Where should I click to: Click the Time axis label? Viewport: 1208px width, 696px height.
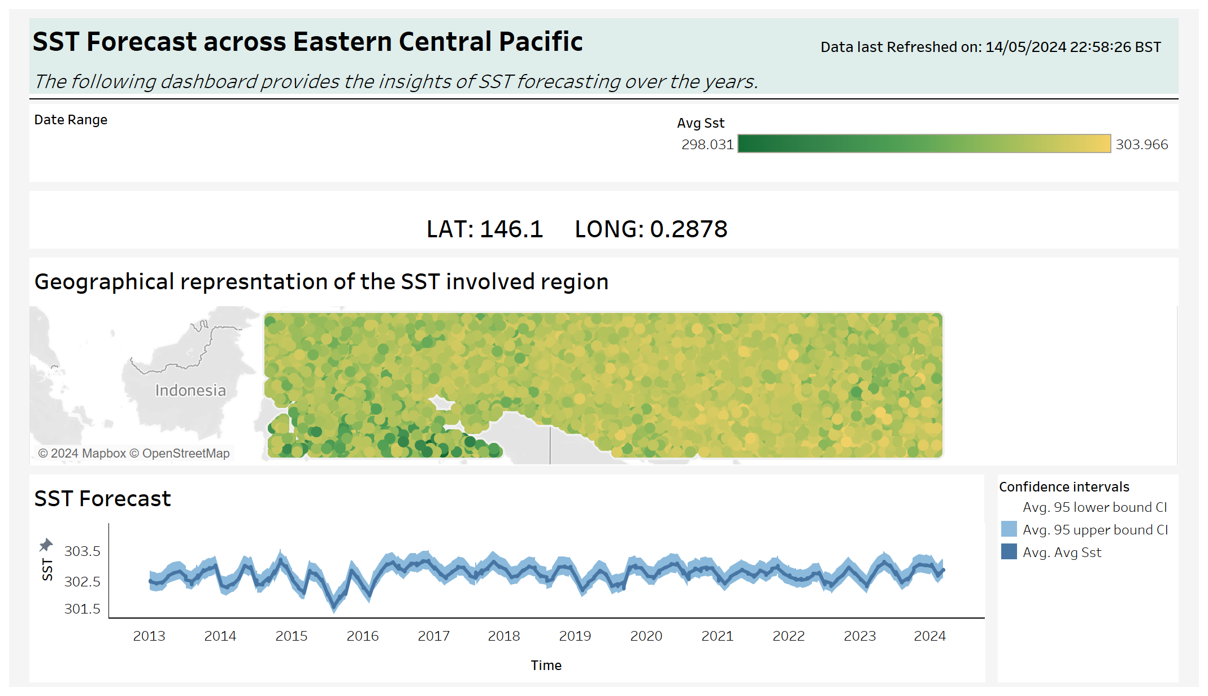[x=546, y=665]
